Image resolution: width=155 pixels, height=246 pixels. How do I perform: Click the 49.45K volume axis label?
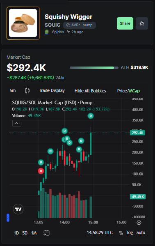[138, 197]
